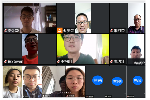Click the muted mic icon beside 廖功壮
The height and width of the screenshot is (100, 150).
tap(112, 61)
